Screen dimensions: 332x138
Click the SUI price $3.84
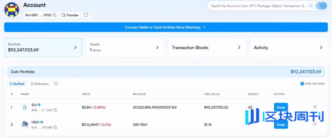(86, 107)
